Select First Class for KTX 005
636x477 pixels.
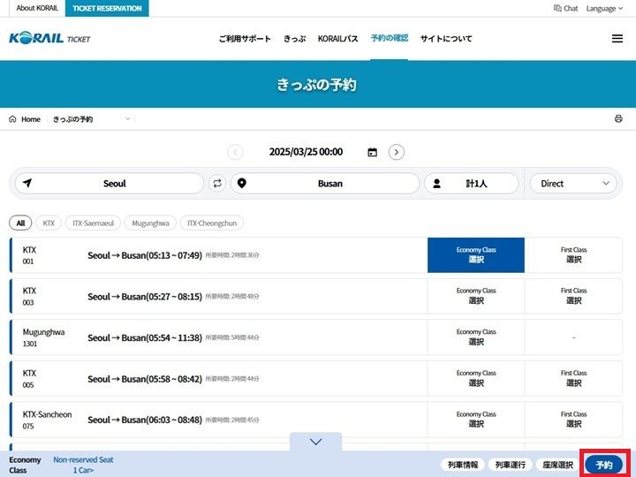573,378
